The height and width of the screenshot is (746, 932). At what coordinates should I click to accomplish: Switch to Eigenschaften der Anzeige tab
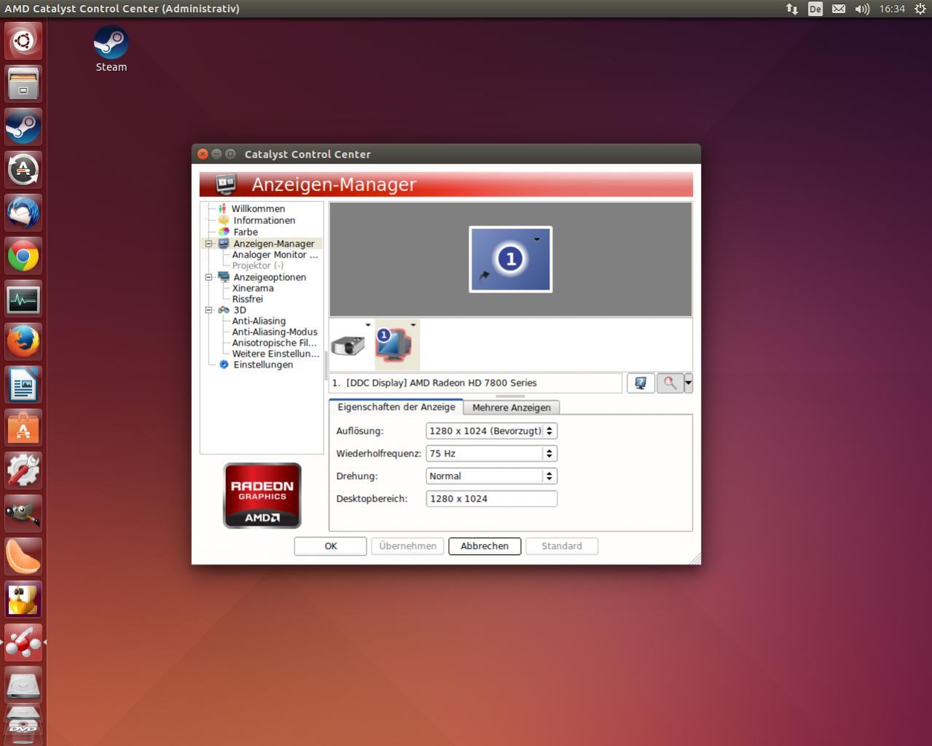point(396,407)
